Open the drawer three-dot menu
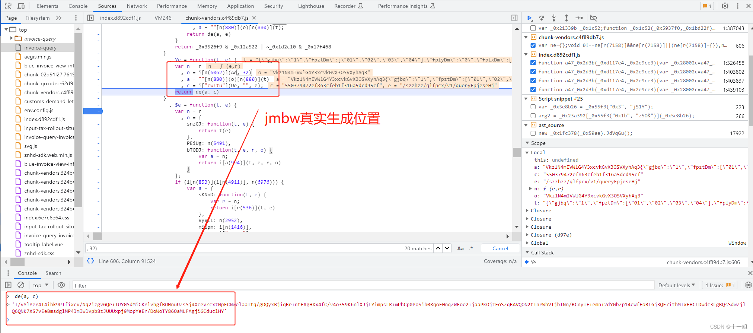The width and height of the screenshot is (753, 333). (x=8, y=273)
